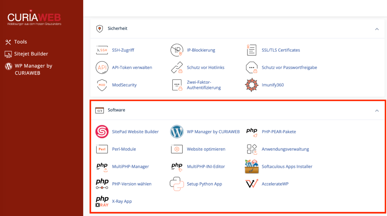Click the SitePad Website Builder icon

tap(102, 132)
